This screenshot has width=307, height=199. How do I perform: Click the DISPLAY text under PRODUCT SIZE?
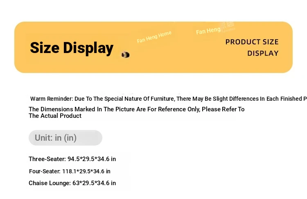click(x=263, y=53)
